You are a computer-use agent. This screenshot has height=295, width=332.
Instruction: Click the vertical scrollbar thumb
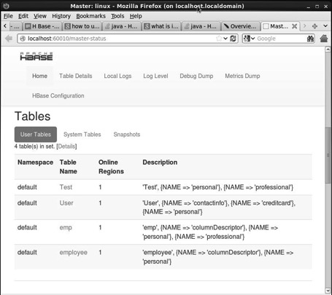[328, 155]
